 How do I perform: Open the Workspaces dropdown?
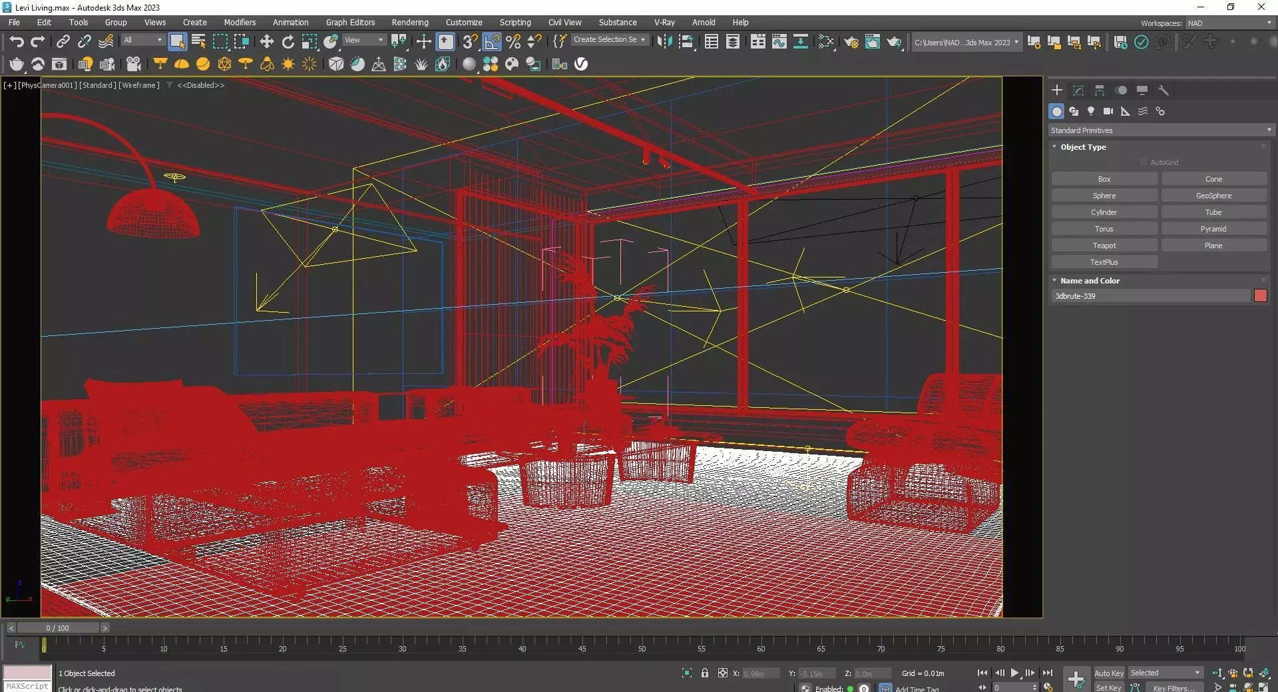[1229, 23]
